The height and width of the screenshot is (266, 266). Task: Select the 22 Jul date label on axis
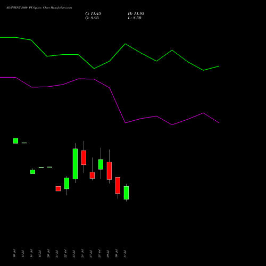[65, 253]
